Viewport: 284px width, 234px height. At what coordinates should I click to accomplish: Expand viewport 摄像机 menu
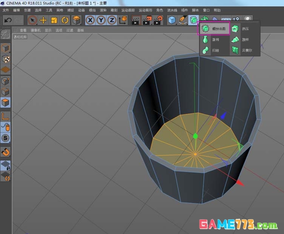pyautogui.click(x=36, y=30)
